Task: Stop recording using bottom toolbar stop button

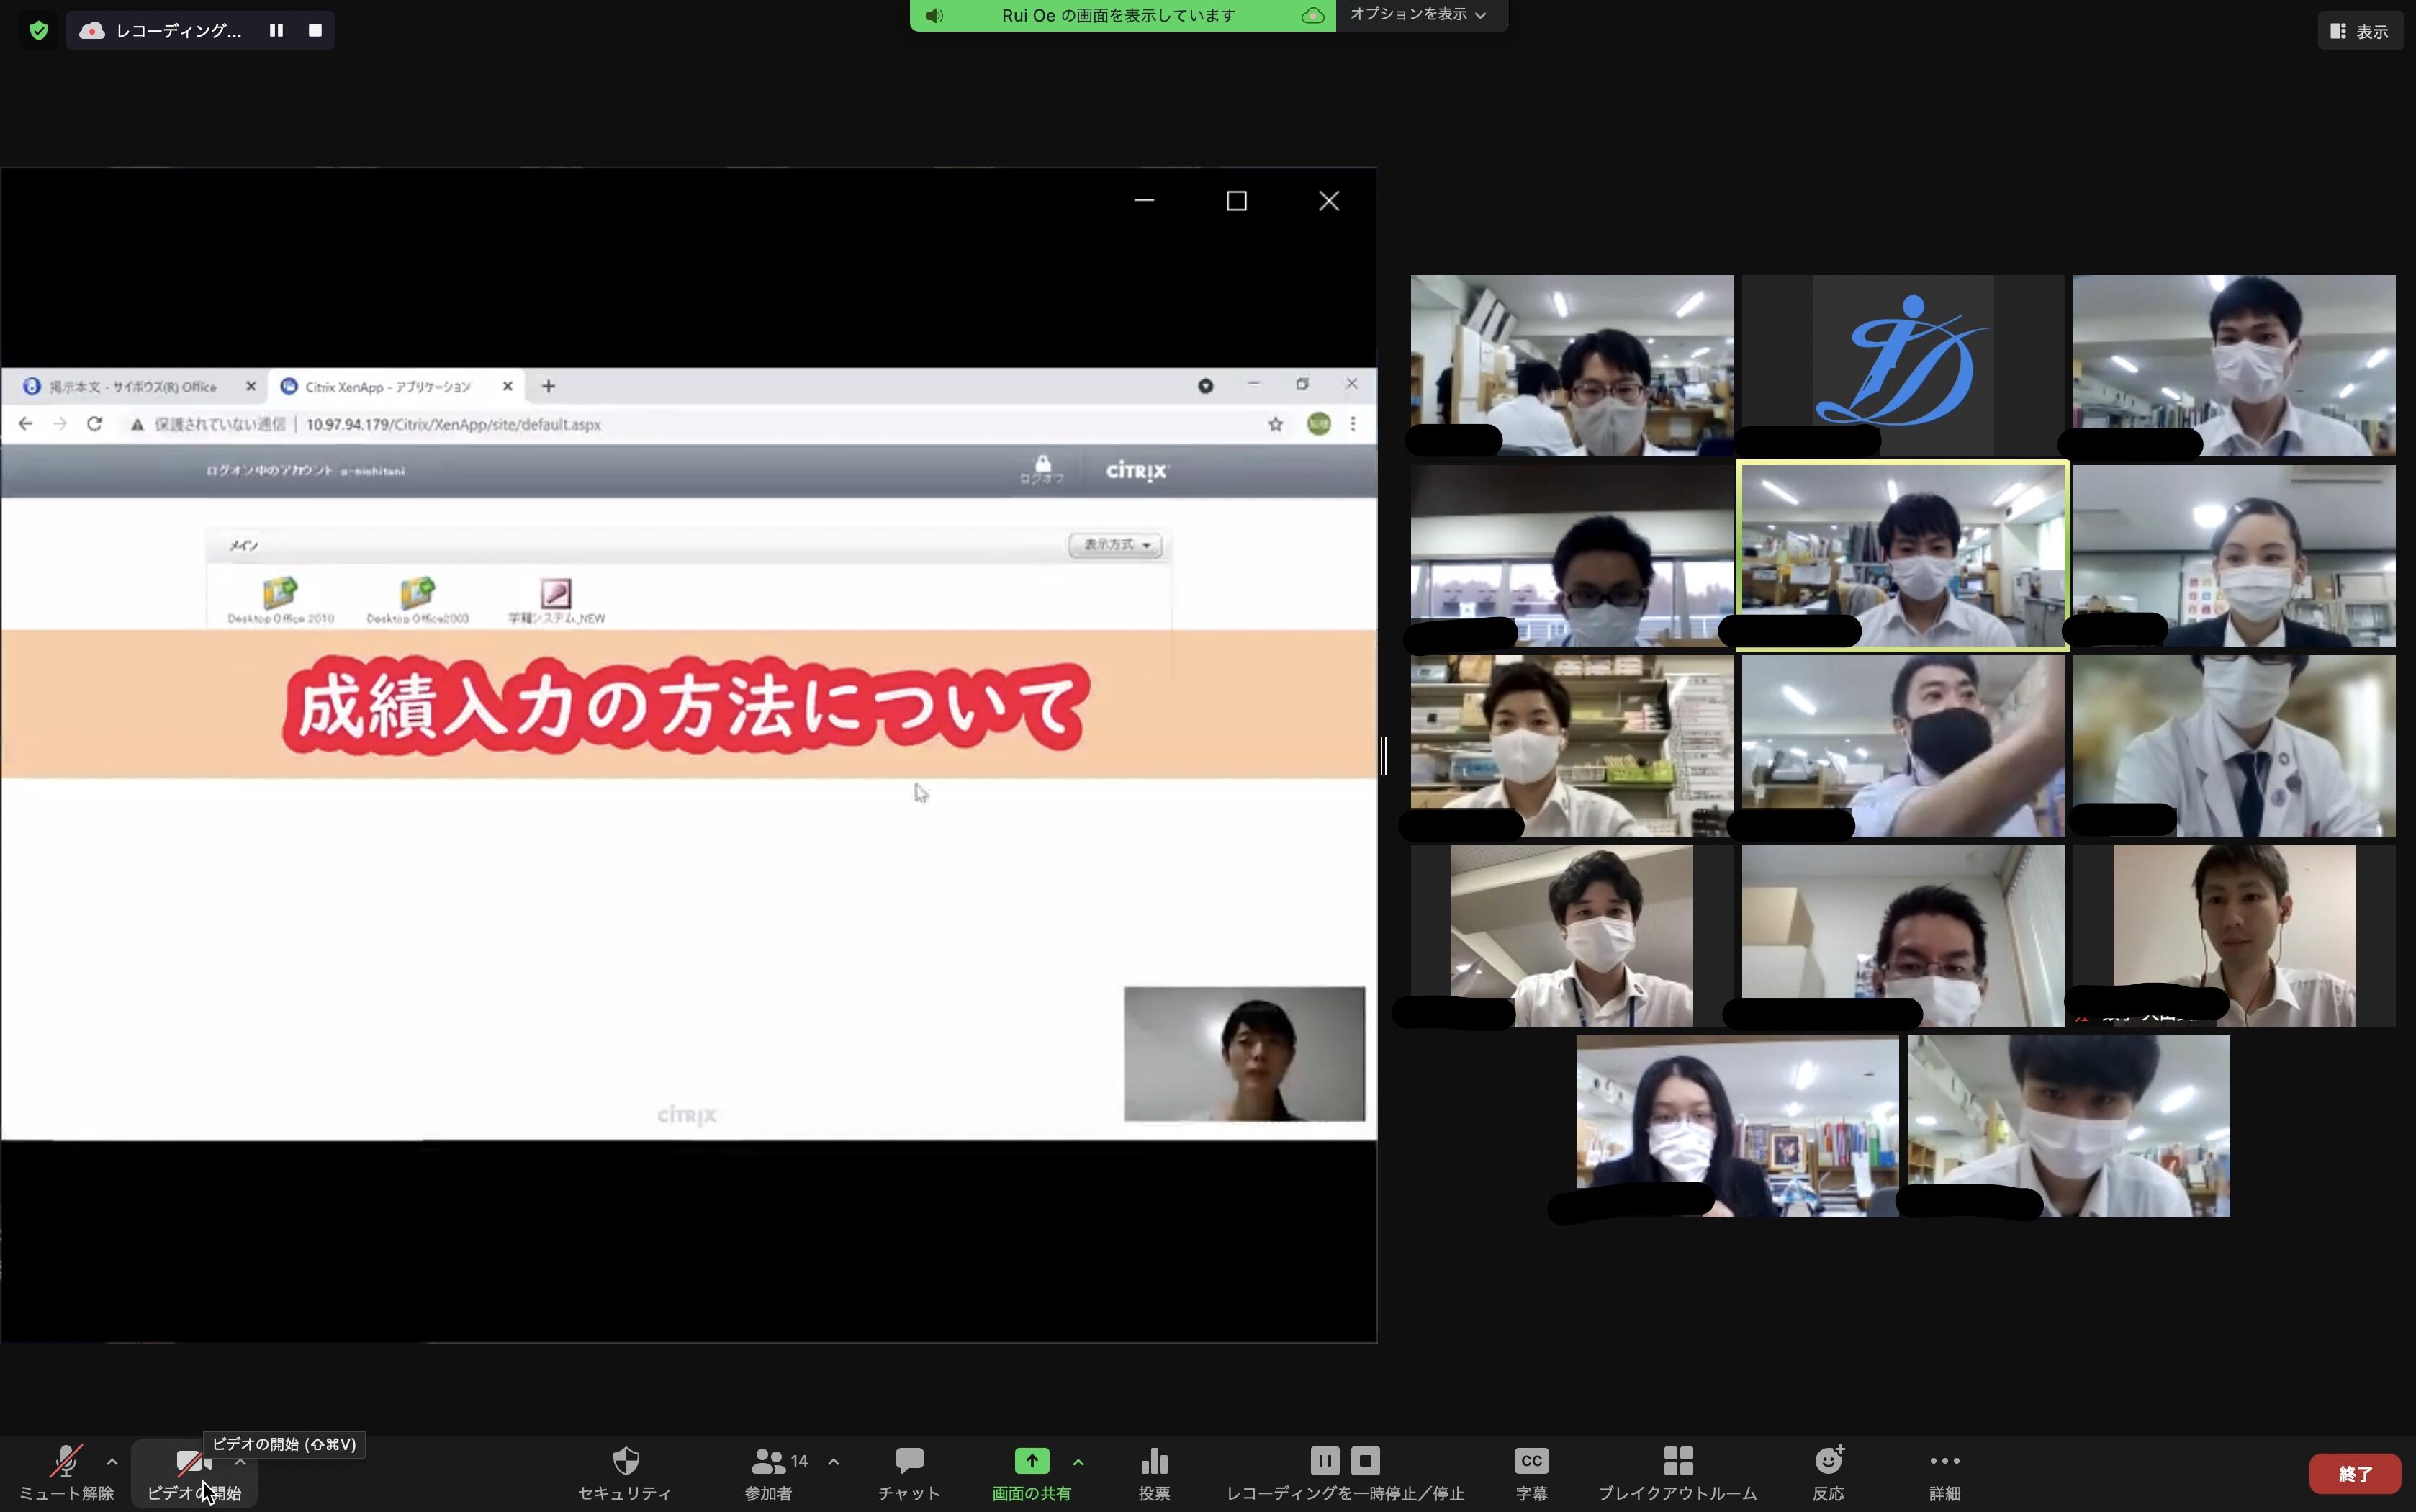Action: click(1366, 1461)
